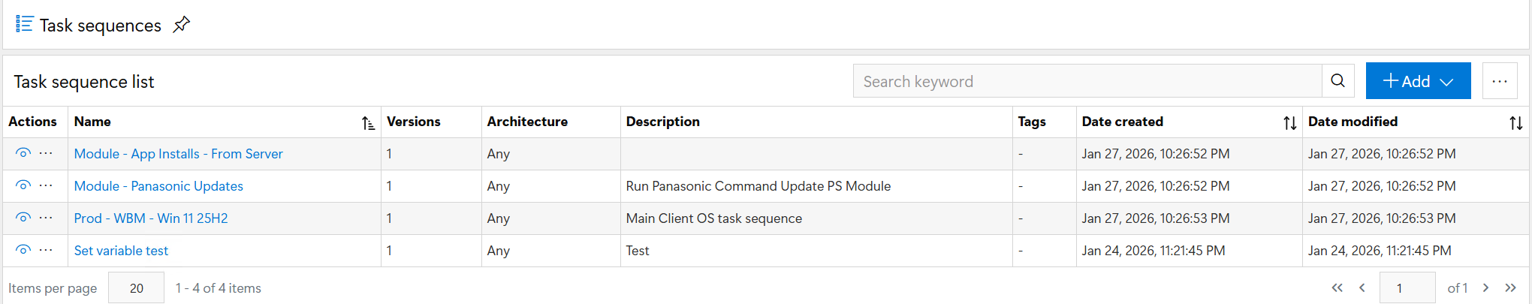Click eye icon for Prod - WBM row

click(x=23, y=218)
